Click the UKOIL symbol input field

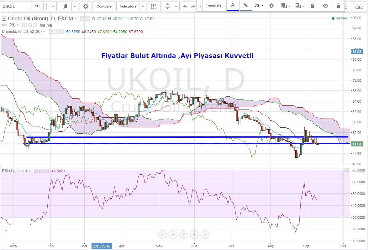point(16,6)
